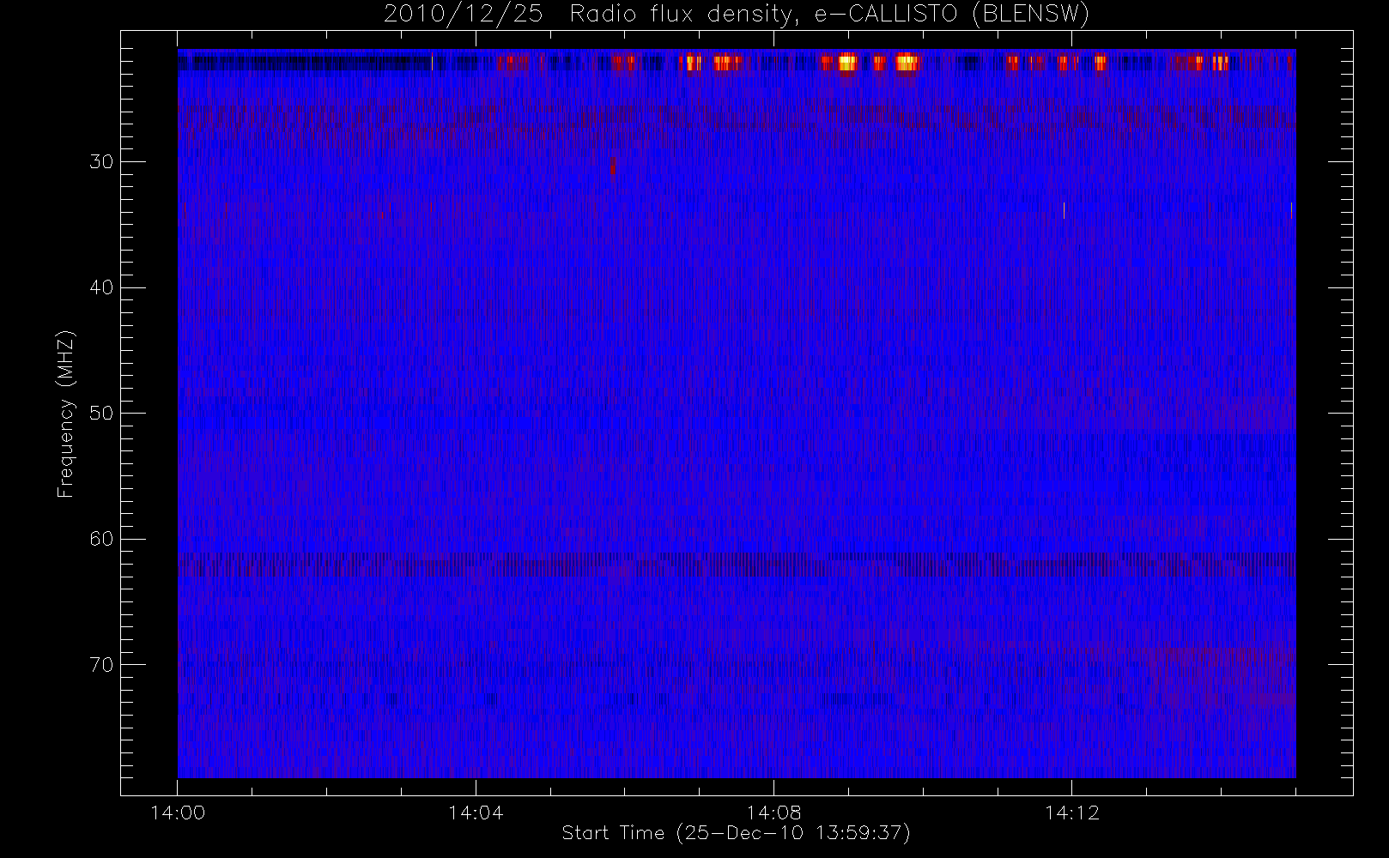
Task: Select the 14:12 time tick label
Action: tap(1071, 813)
